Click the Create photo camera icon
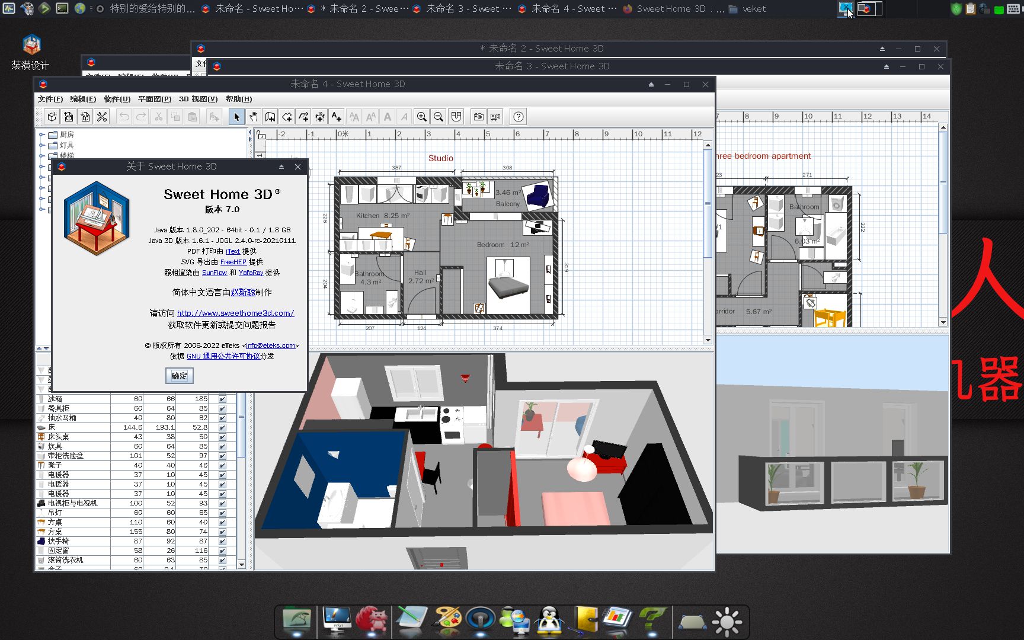 point(478,117)
